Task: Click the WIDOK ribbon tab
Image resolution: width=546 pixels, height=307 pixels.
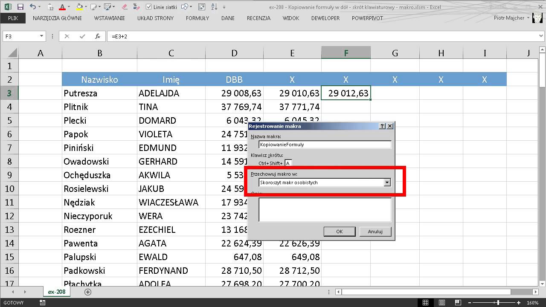Action: pyautogui.click(x=291, y=18)
